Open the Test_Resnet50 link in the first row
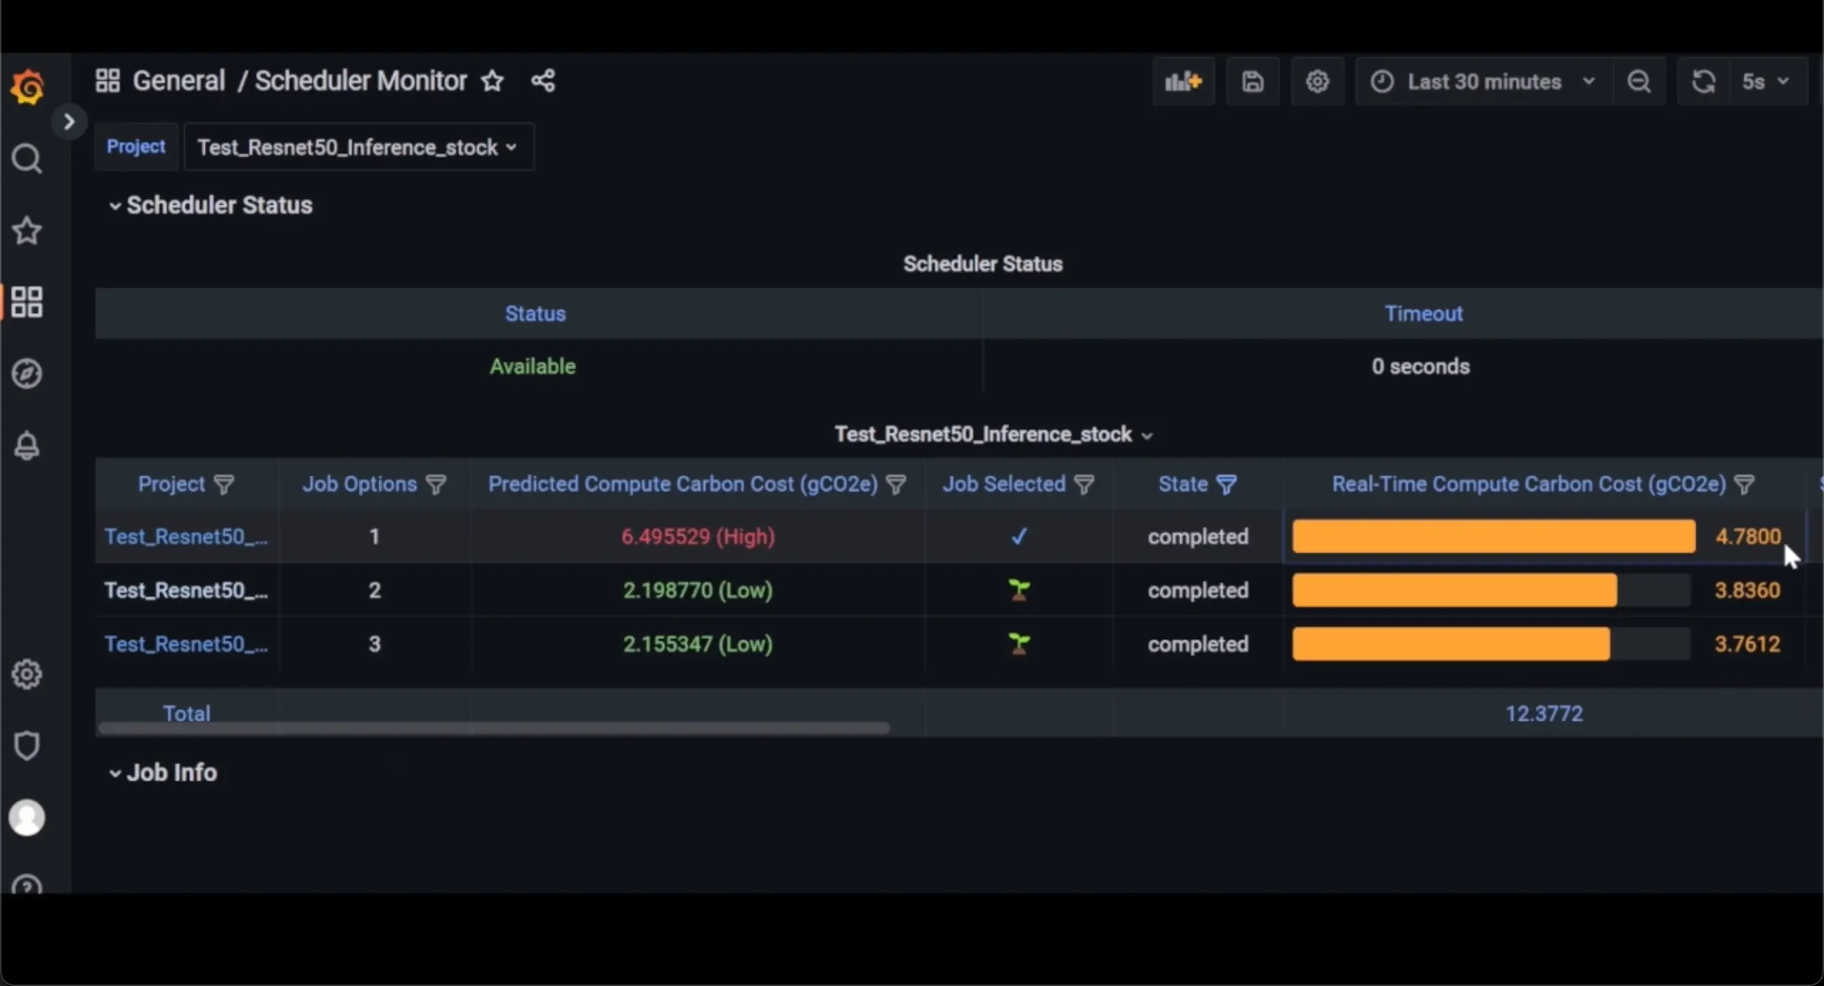Viewport: 1824px width, 986px height. click(x=186, y=536)
